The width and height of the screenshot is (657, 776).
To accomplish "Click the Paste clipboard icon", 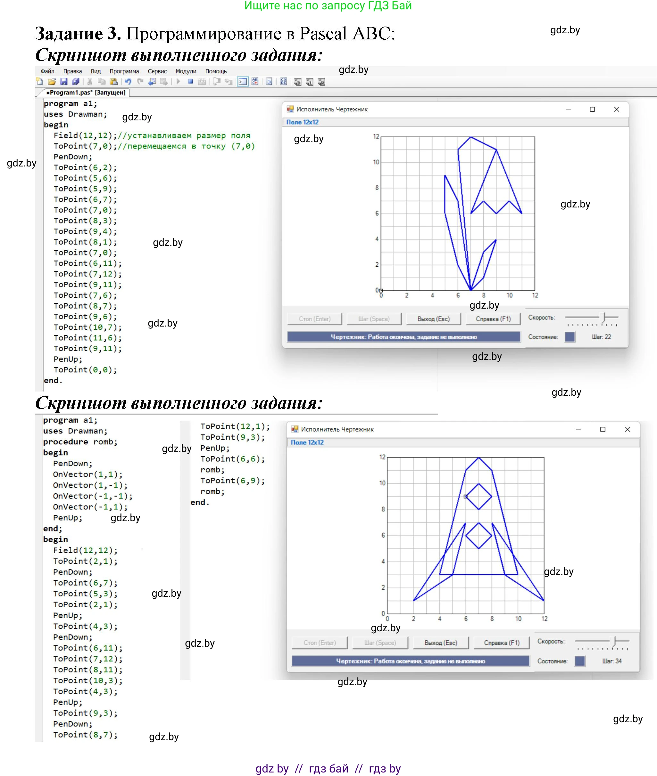I will [x=114, y=81].
